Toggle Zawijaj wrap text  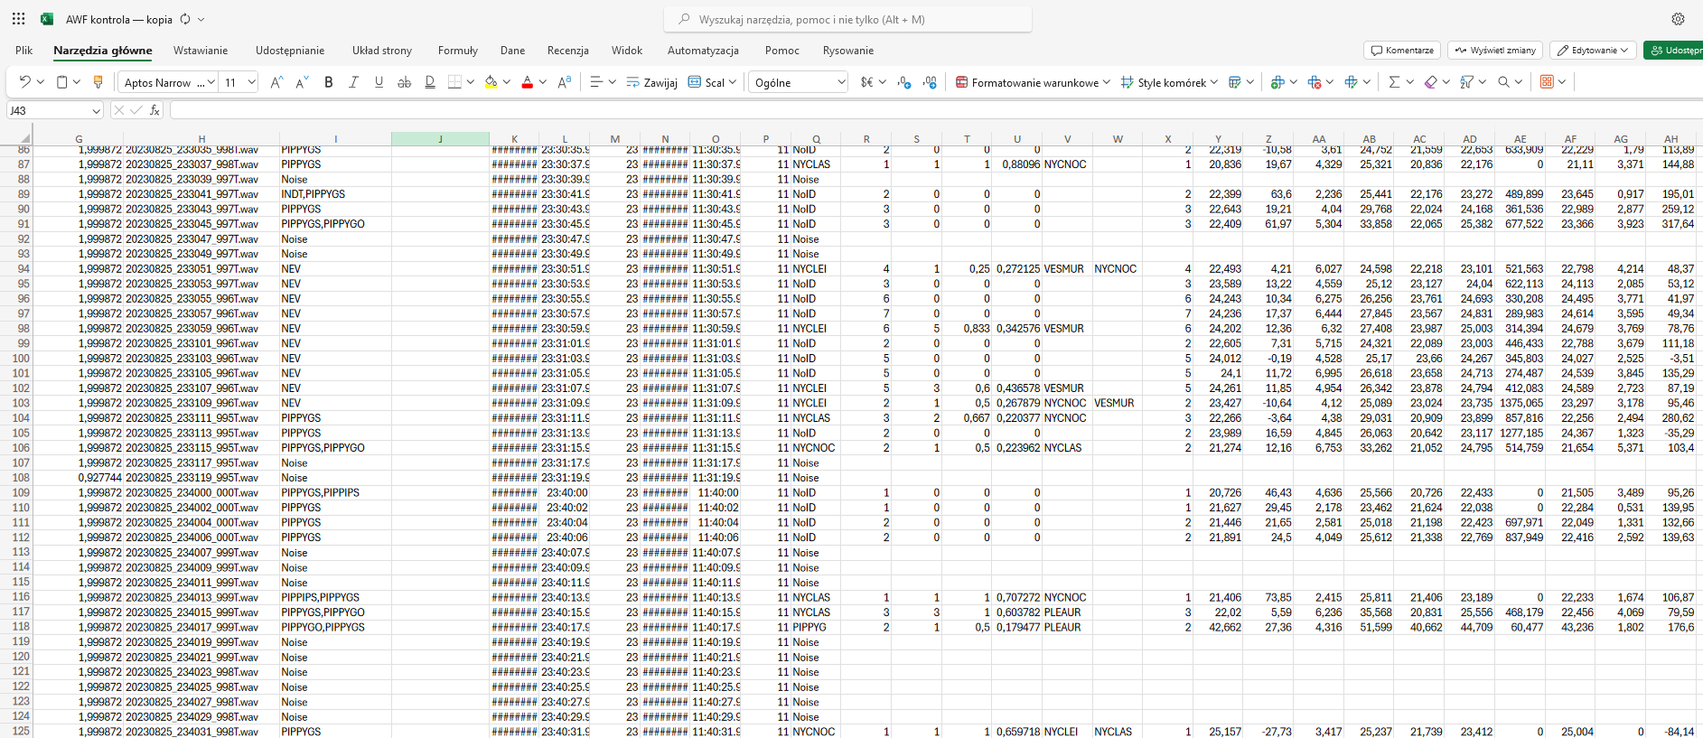(x=651, y=82)
